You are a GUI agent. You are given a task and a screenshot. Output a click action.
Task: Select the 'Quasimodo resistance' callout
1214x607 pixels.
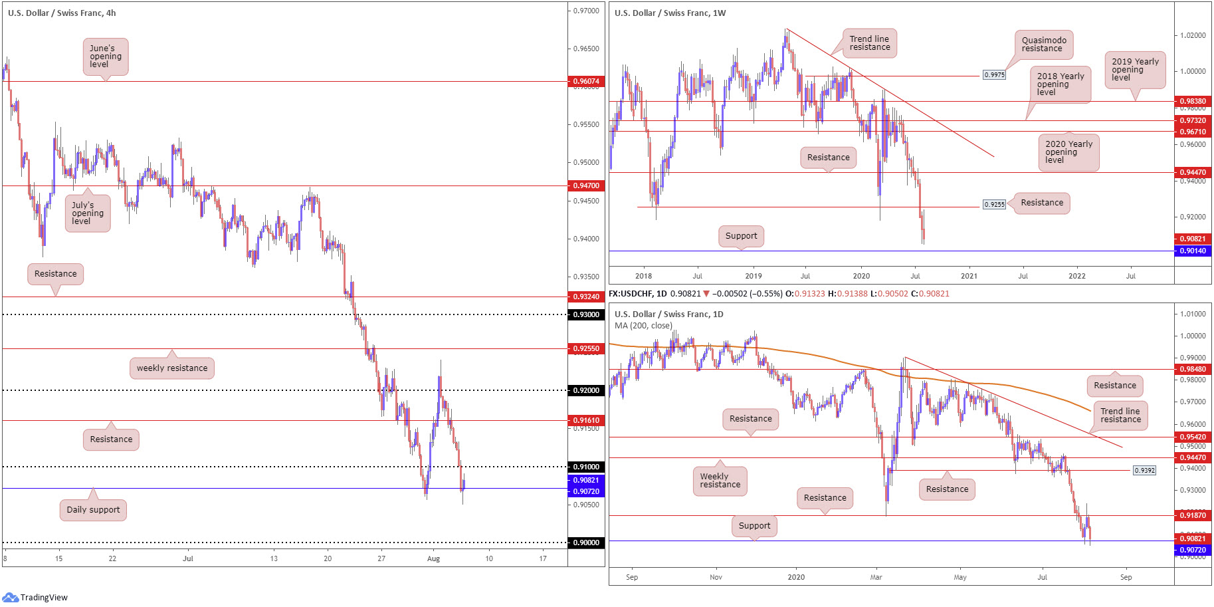point(1044,45)
